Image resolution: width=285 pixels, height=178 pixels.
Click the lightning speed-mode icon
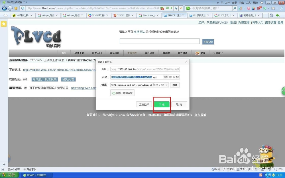pos(171,8)
